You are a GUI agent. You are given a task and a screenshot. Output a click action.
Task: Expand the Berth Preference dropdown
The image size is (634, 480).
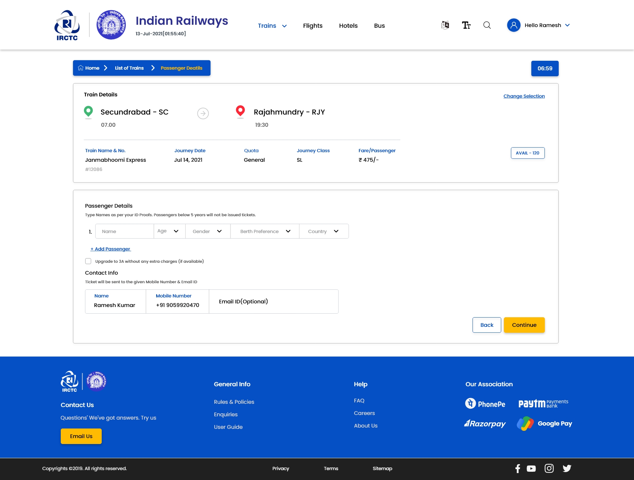click(265, 231)
